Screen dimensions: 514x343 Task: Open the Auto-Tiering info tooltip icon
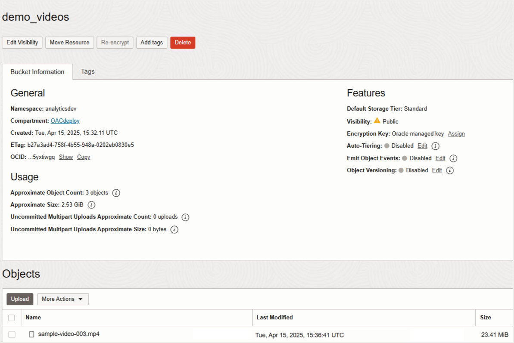pyautogui.click(x=435, y=146)
